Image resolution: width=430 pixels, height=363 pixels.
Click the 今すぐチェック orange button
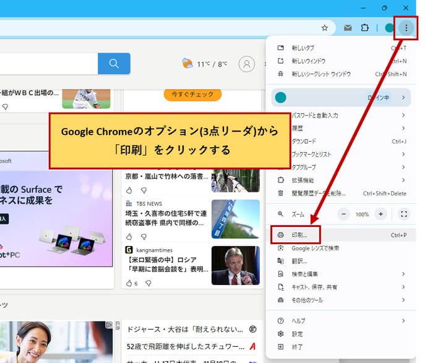coord(192,95)
